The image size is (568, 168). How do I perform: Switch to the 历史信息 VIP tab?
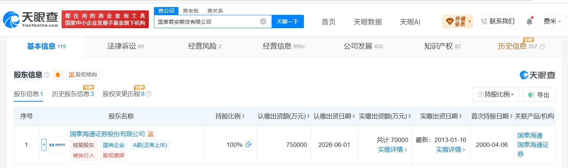pos(518,46)
